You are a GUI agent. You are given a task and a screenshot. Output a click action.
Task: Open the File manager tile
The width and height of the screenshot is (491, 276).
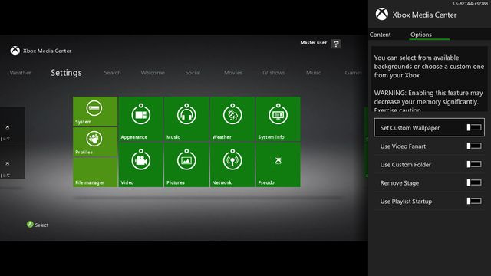pyautogui.click(x=95, y=172)
